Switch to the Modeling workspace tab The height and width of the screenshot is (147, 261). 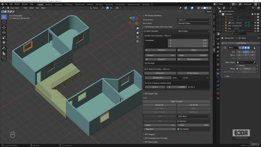49,4
